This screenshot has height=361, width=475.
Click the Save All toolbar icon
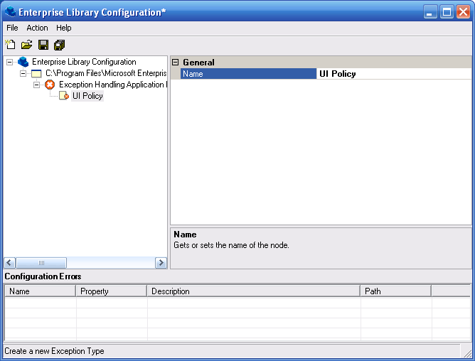60,45
